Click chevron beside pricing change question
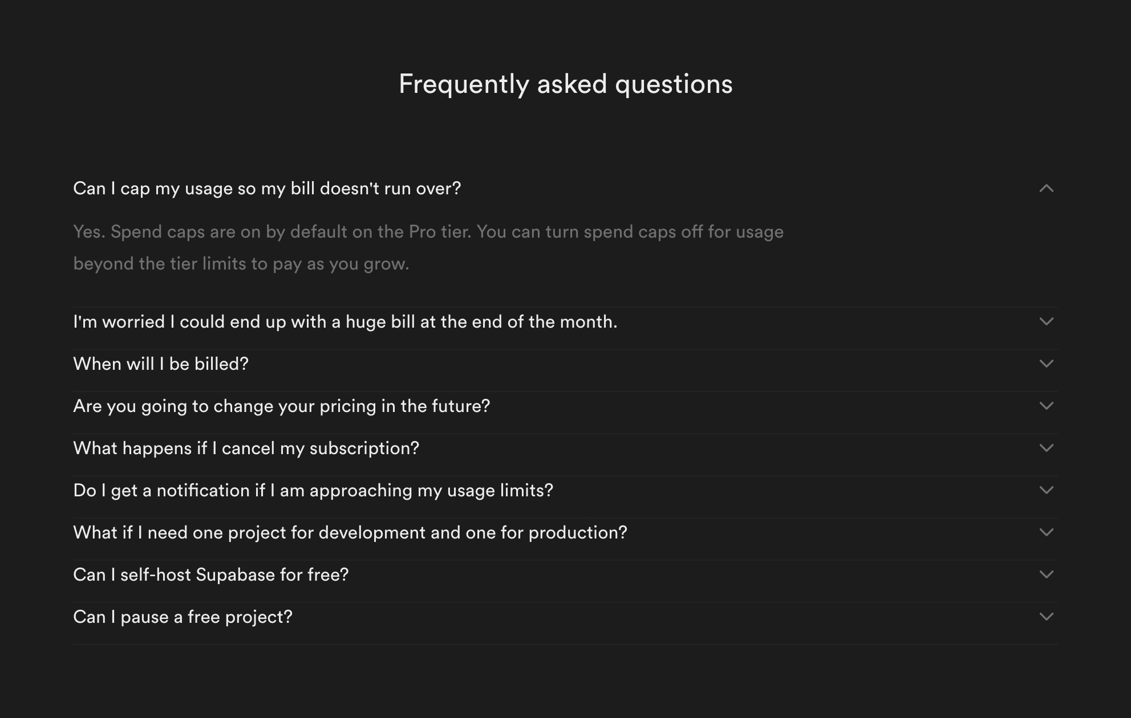Image resolution: width=1131 pixels, height=718 pixels. [1046, 406]
